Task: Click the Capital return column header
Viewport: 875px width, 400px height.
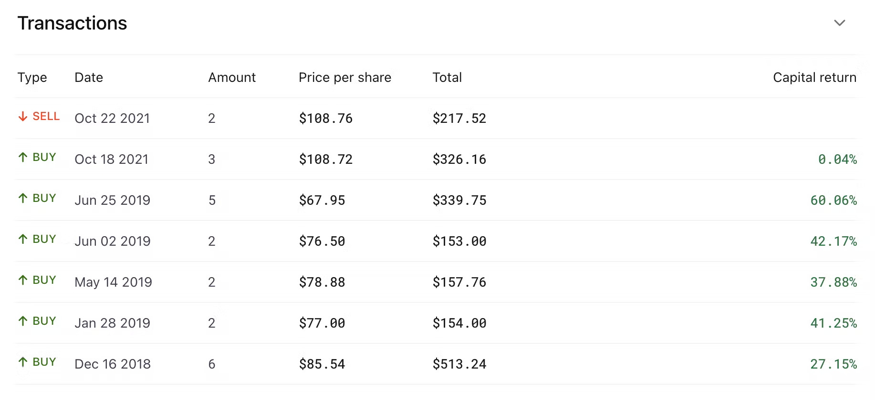Action: (x=814, y=78)
